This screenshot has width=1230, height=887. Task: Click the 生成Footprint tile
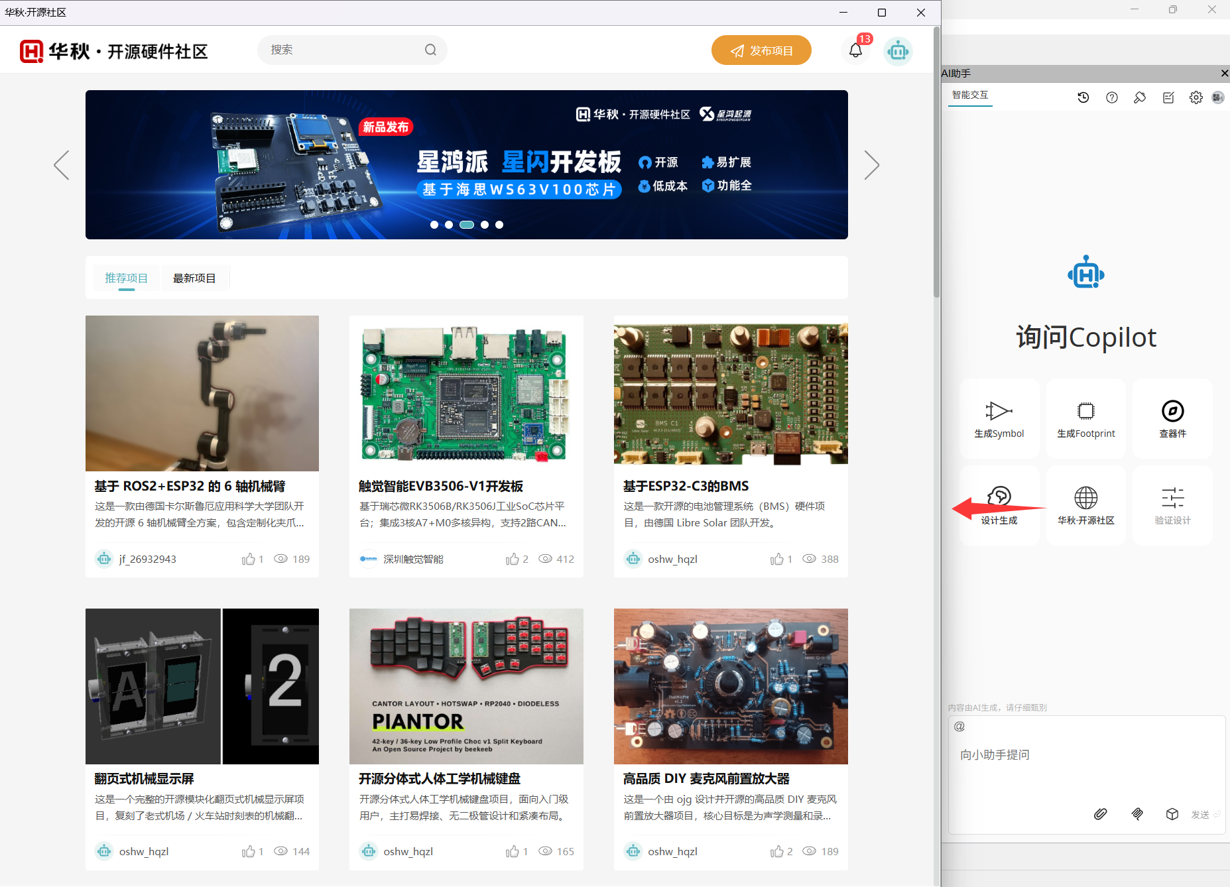1085,419
